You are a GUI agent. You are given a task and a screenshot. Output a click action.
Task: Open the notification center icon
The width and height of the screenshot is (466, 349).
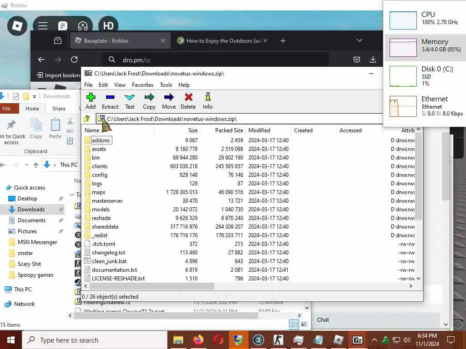coord(451,340)
